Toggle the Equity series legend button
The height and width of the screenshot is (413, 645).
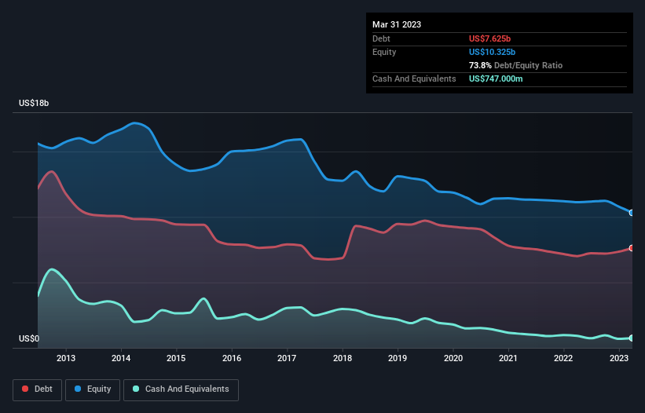[93, 389]
